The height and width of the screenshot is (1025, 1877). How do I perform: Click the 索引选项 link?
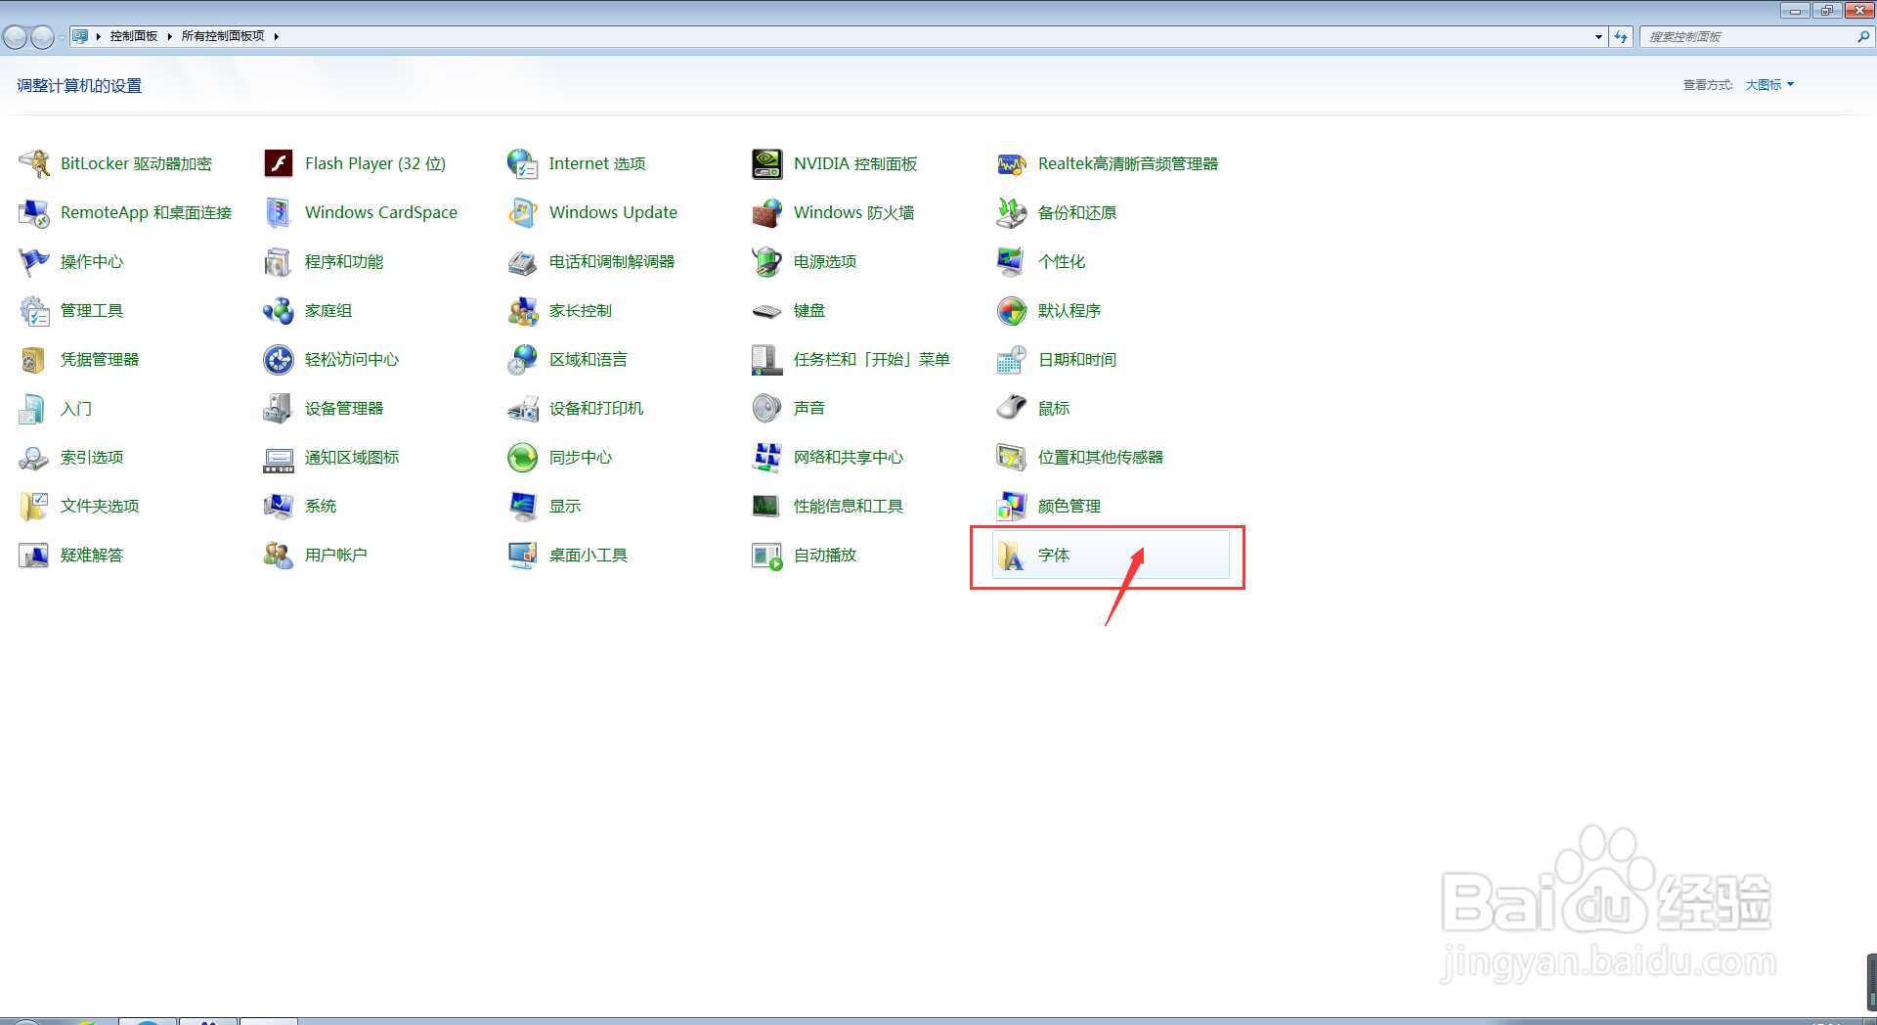click(92, 457)
